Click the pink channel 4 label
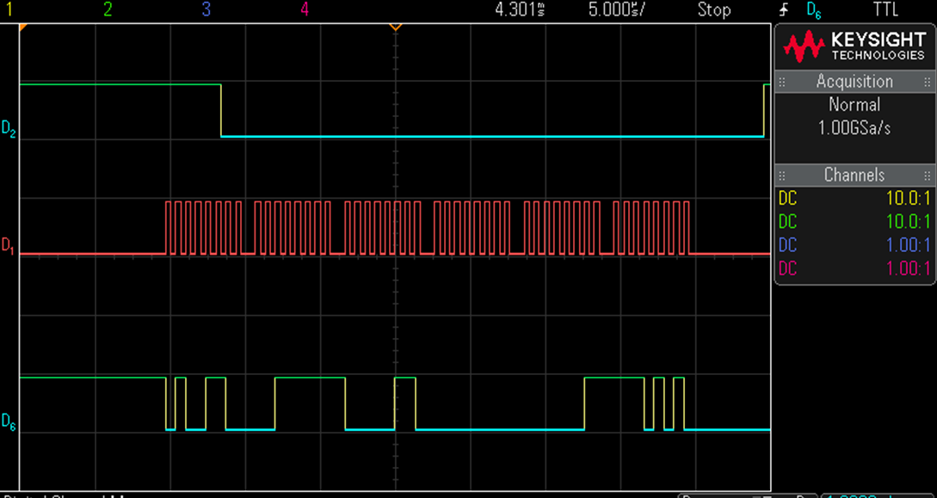 pos(303,9)
